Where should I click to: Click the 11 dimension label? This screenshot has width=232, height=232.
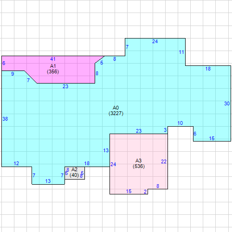pyautogui.click(x=181, y=52)
